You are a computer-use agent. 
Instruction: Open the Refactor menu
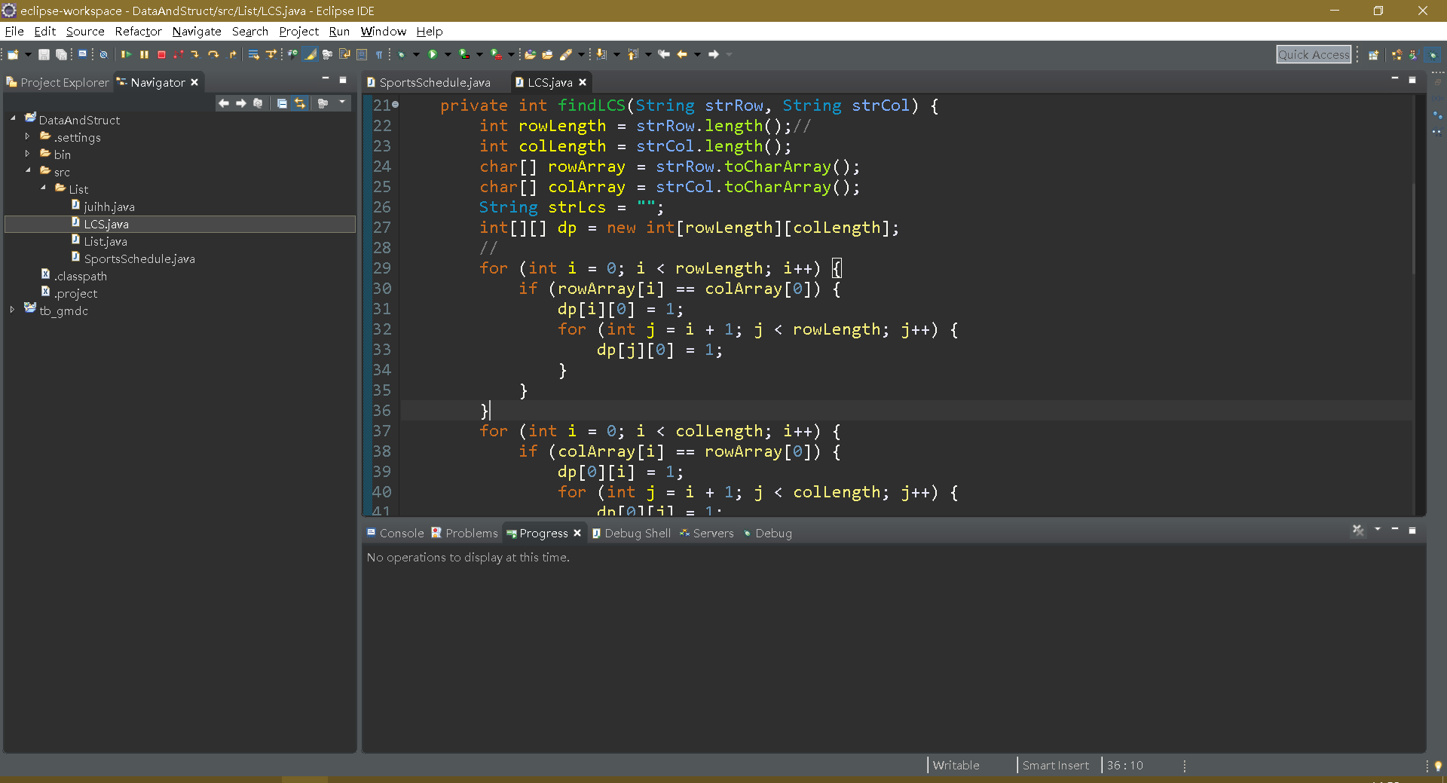(138, 31)
